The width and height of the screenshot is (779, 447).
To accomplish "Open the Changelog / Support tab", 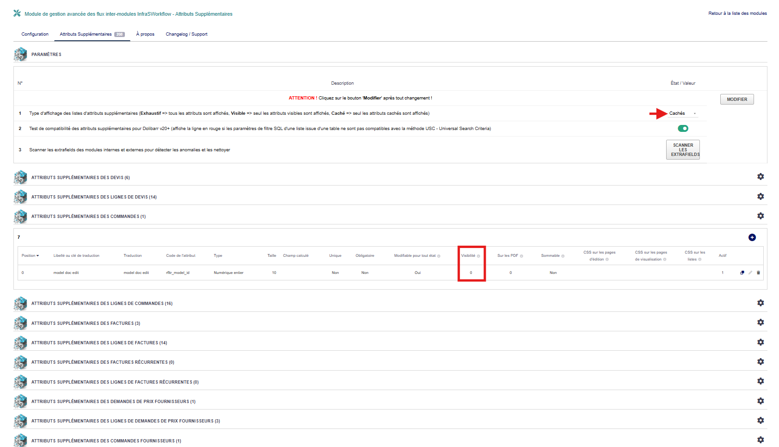I will pos(186,34).
